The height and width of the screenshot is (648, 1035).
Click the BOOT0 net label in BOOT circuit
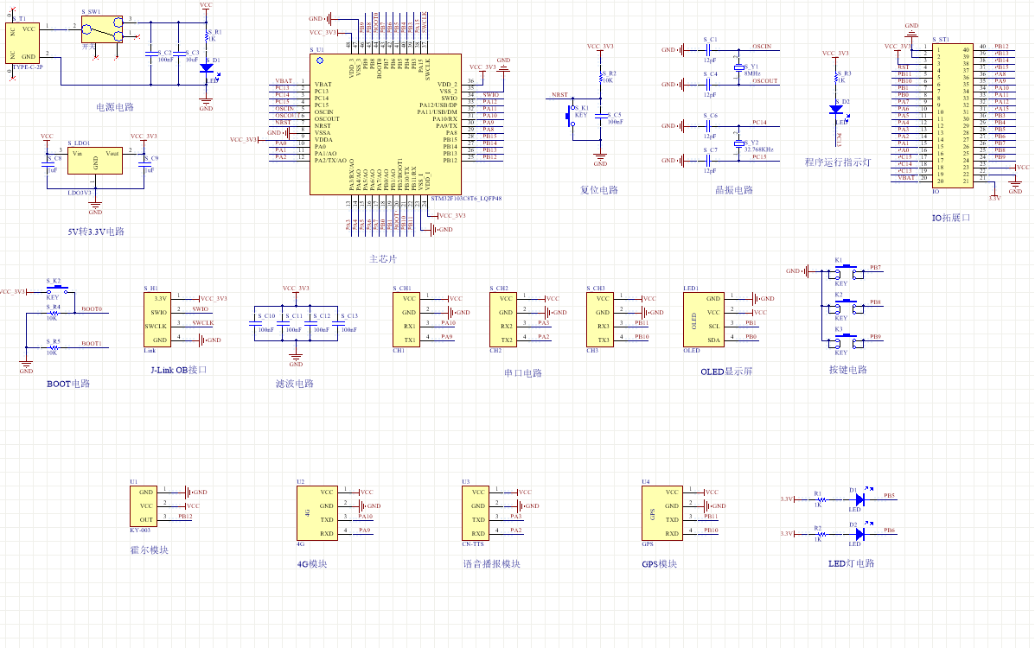click(92, 308)
